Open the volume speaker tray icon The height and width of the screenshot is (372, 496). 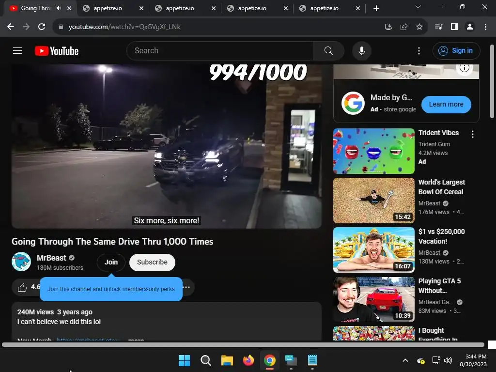[x=448, y=360]
